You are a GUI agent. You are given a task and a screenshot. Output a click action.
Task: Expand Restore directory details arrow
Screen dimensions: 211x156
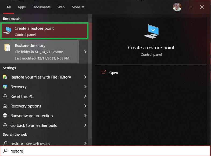click(85, 52)
